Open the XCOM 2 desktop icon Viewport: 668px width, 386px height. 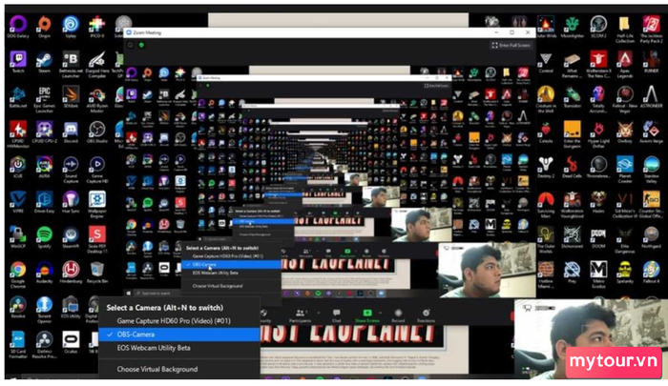point(598,27)
